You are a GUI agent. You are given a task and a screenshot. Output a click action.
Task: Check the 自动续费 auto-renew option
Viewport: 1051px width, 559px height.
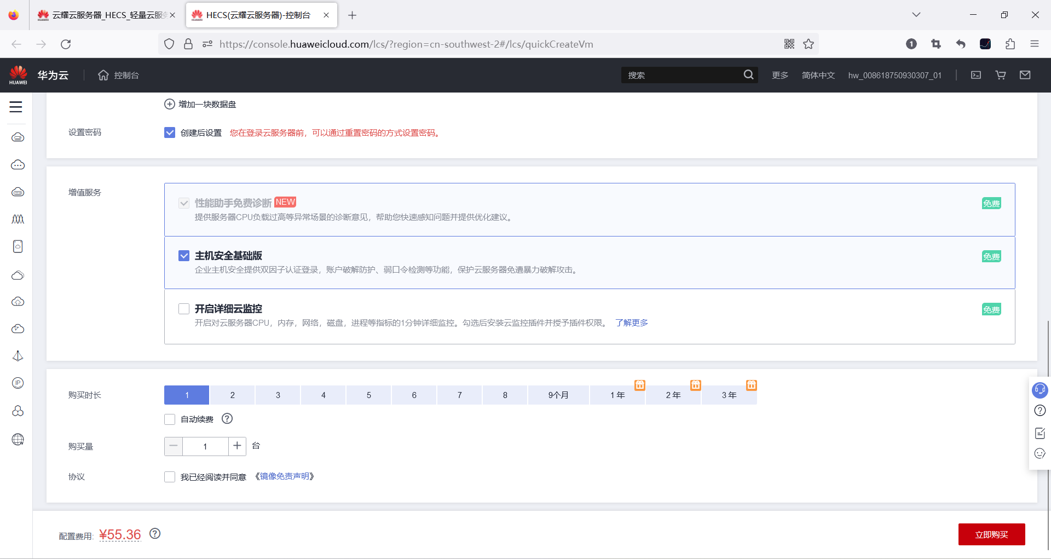tap(170, 419)
